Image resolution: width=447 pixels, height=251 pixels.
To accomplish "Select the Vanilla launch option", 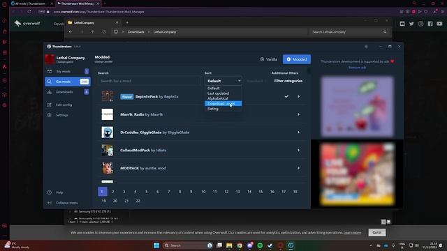I will tap(268, 59).
